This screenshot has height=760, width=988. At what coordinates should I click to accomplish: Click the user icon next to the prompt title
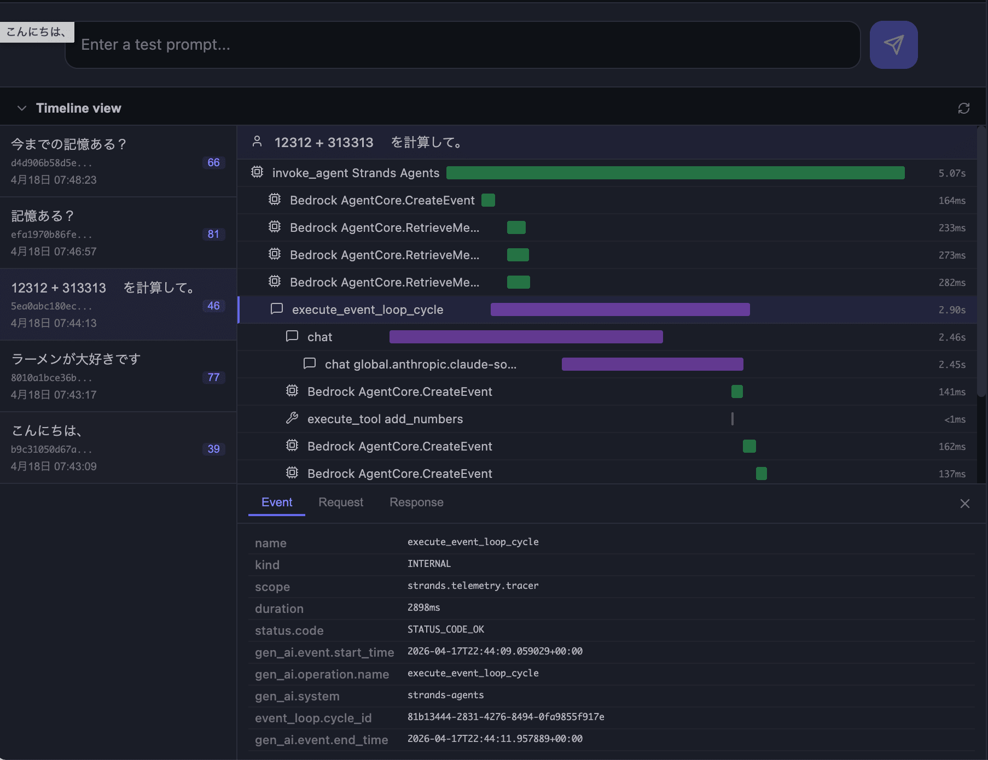tap(257, 142)
